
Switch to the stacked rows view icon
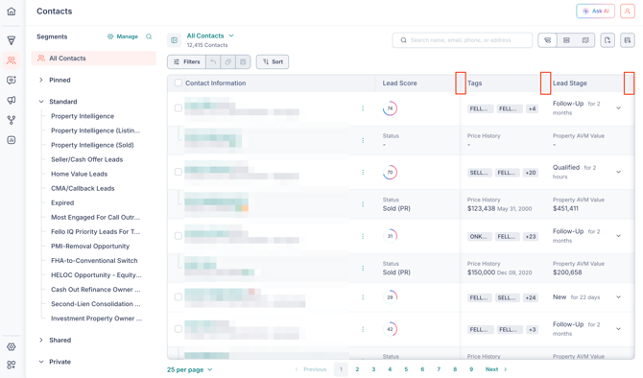(x=566, y=40)
